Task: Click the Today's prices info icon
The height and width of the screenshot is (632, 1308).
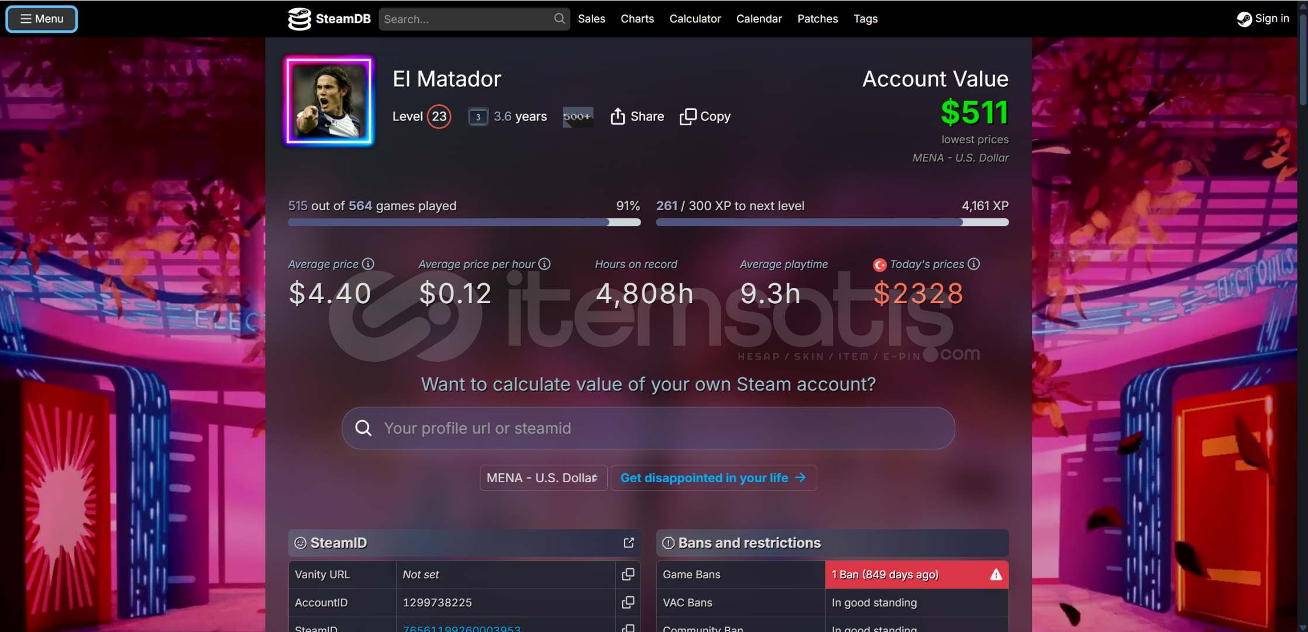Action: pos(973,264)
